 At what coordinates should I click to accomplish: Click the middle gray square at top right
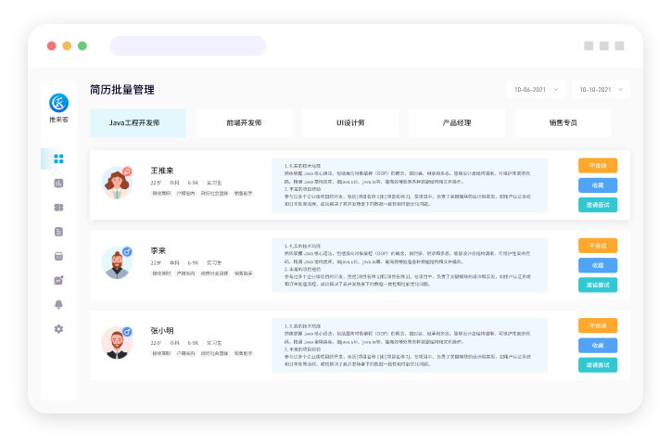point(604,45)
